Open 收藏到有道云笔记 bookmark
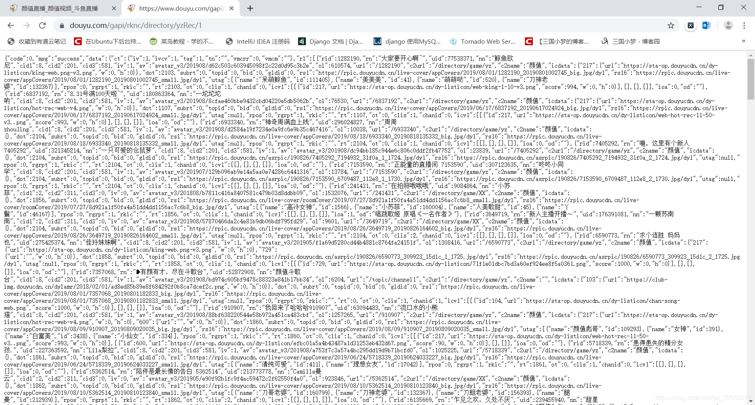 [37, 41]
